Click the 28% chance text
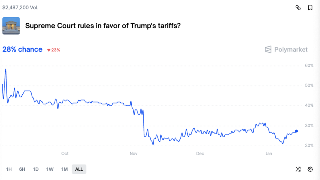The image size is (320, 180). [x=22, y=50]
